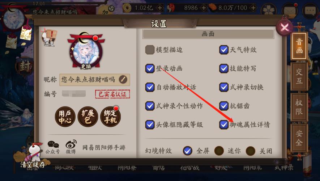Switch to the 交互 tab
This screenshot has width=320, height=181.
[x=299, y=76]
